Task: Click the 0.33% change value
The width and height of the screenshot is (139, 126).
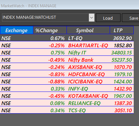Action: click(x=58, y=89)
